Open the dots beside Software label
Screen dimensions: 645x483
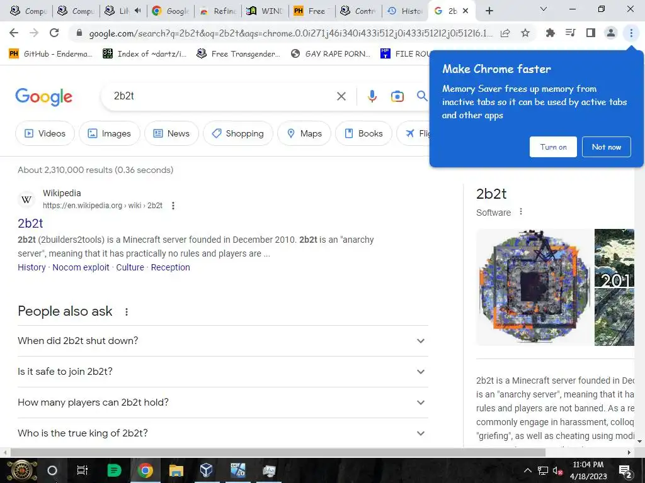pyautogui.click(x=521, y=211)
